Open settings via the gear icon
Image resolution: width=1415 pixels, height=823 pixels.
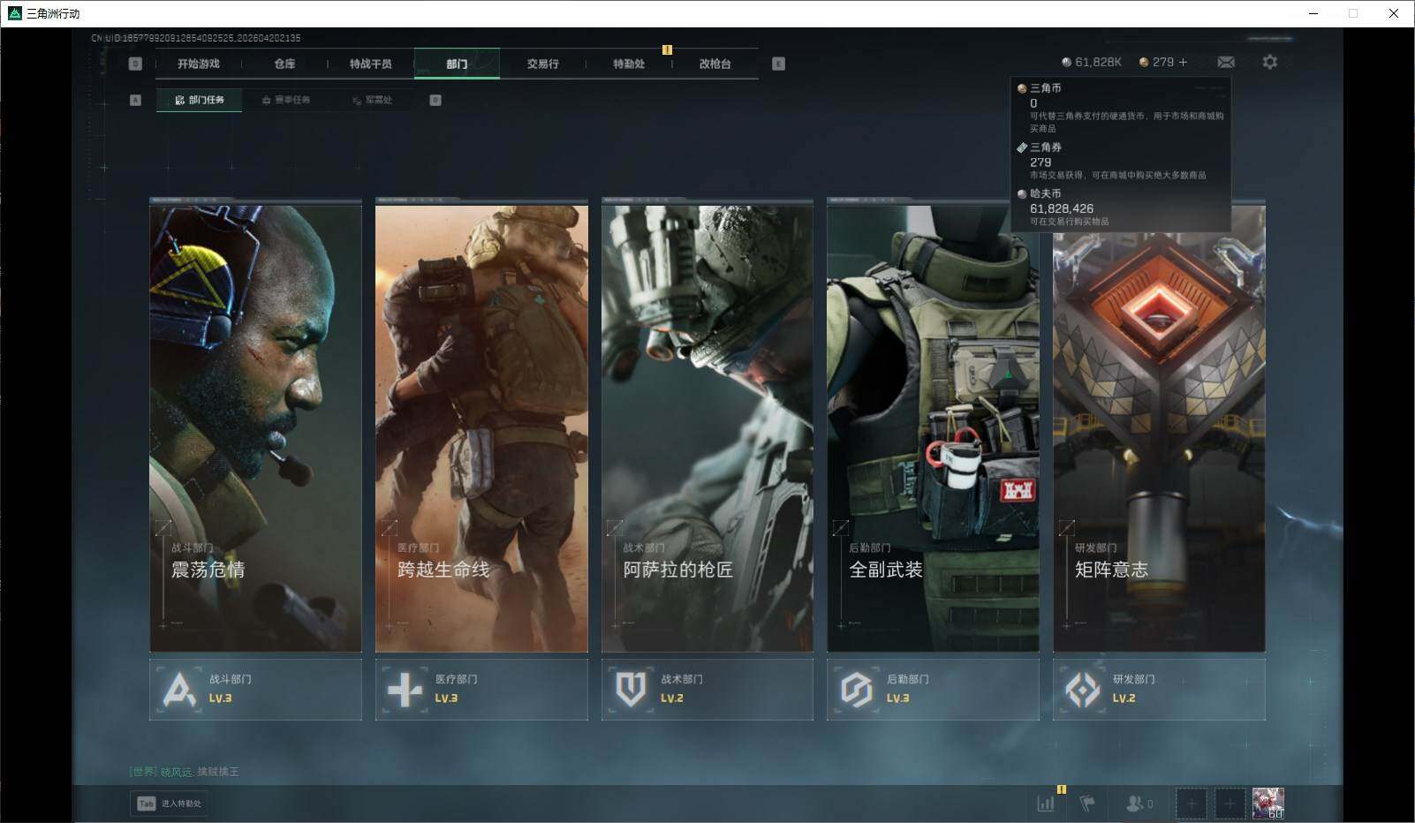click(x=1269, y=63)
